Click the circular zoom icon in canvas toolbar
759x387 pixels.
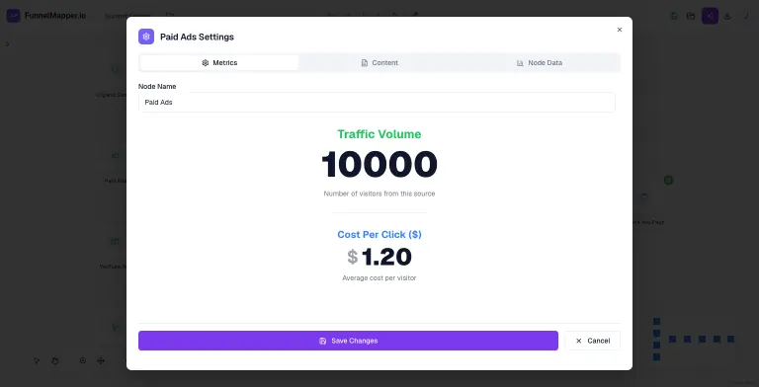83,360
